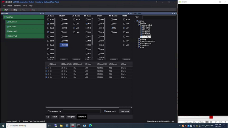Pin the Test Case panel
The height and width of the screenshot is (128, 228).
[174, 13]
